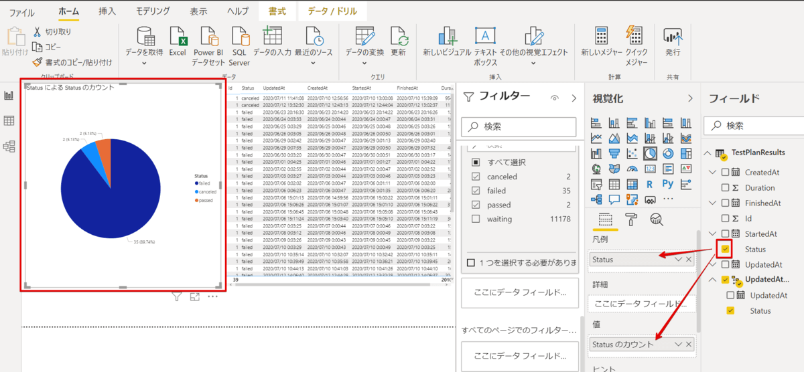Click the フィルター search input field
The height and width of the screenshot is (372, 804).
[518, 126]
